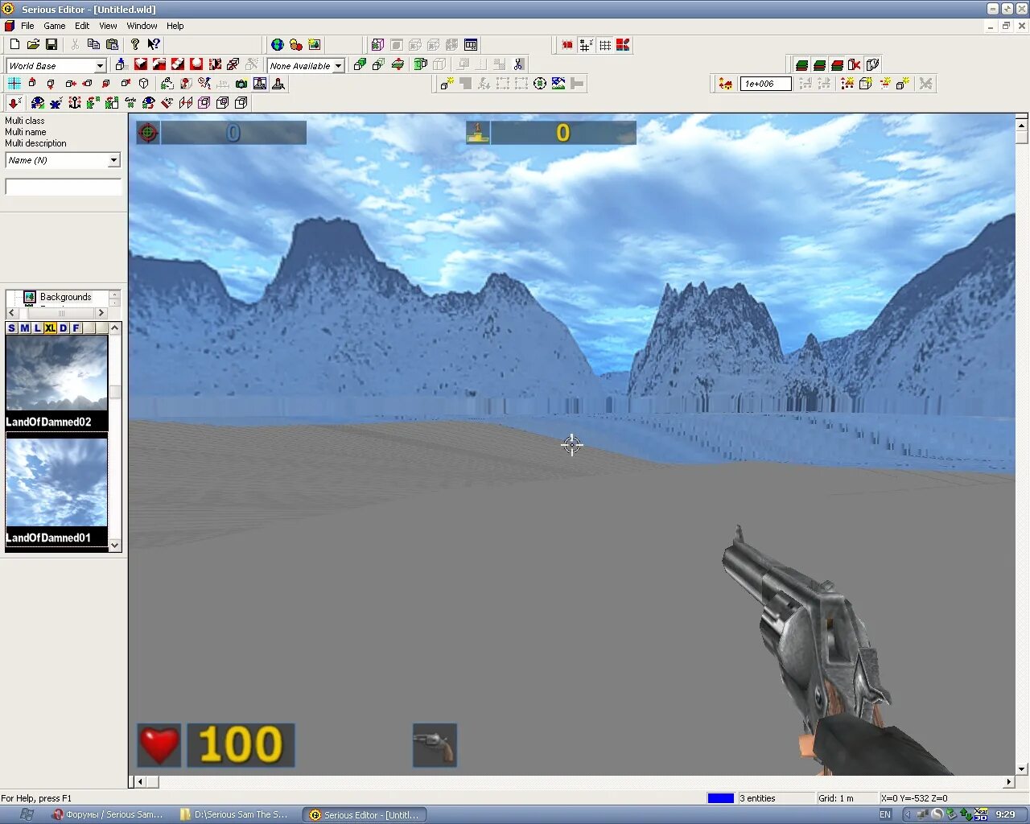The height and width of the screenshot is (824, 1030).
Task: Toggle the D button in the texture browser
Action: pyautogui.click(x=63, y=328)
